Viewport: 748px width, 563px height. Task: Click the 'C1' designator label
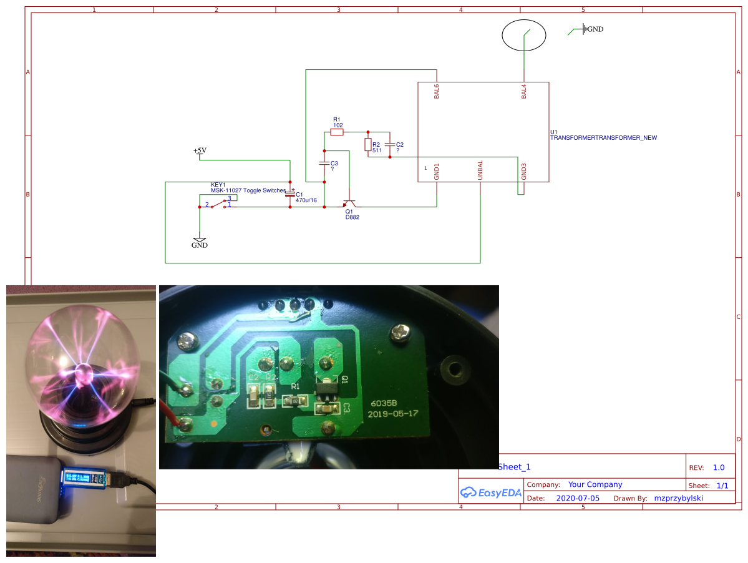point(299,195)
